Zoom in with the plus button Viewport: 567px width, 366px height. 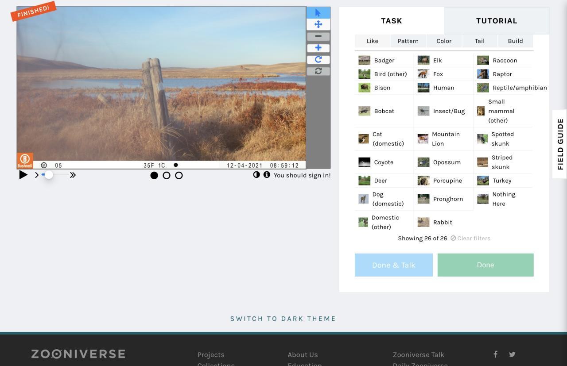(318, 48)
